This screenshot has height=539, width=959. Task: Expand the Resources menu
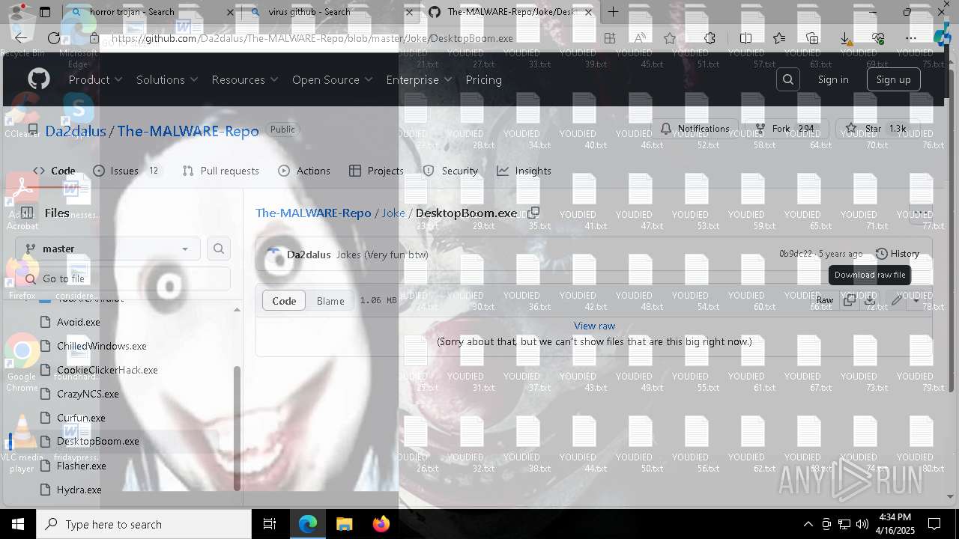(245, 79)
